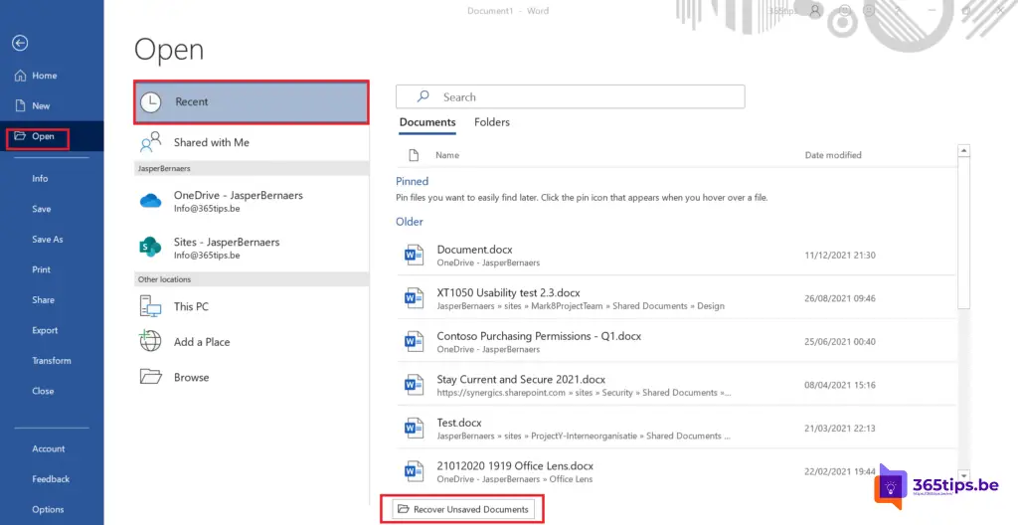The width and height of the screenshot is (1018, 525).
Task: Click the Word icon beside Test.docx
Action: coord(414,429)
